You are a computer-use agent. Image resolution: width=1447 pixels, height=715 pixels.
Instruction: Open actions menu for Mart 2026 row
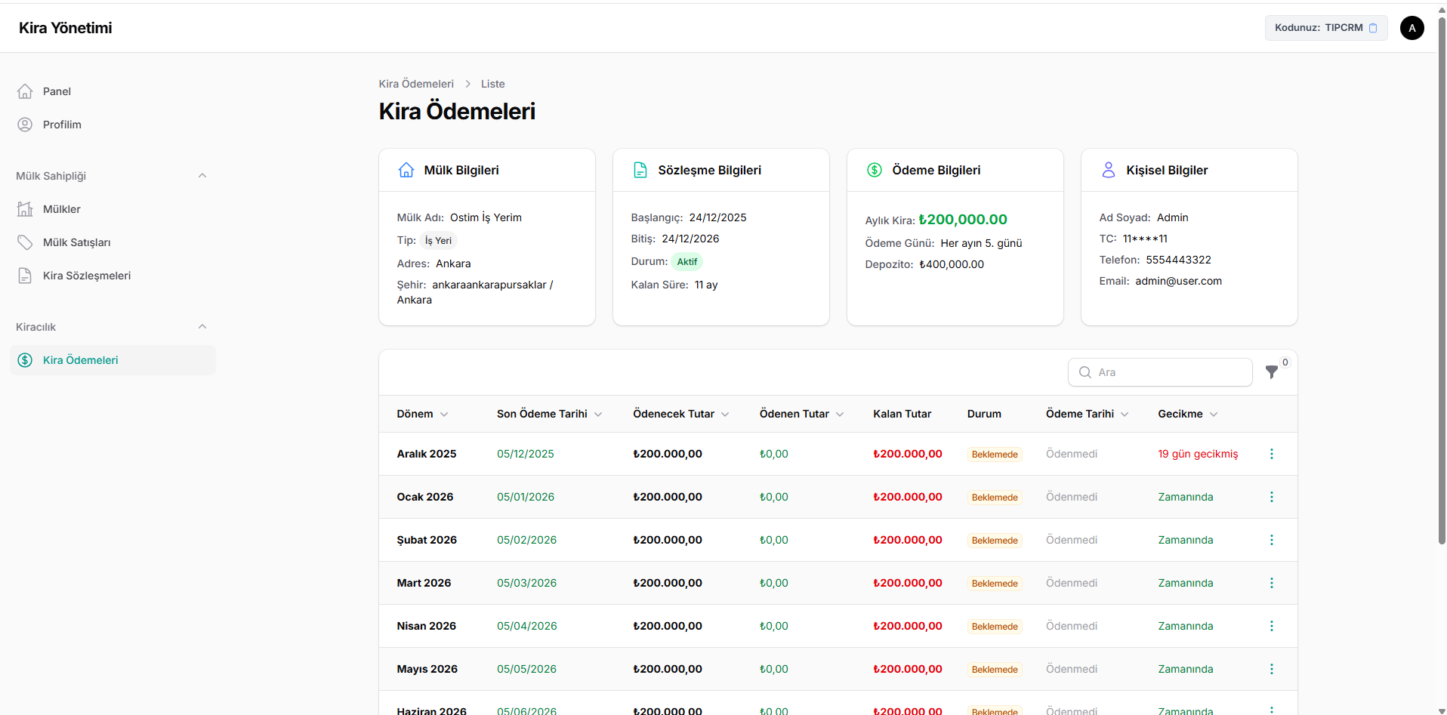[1271, 583]
